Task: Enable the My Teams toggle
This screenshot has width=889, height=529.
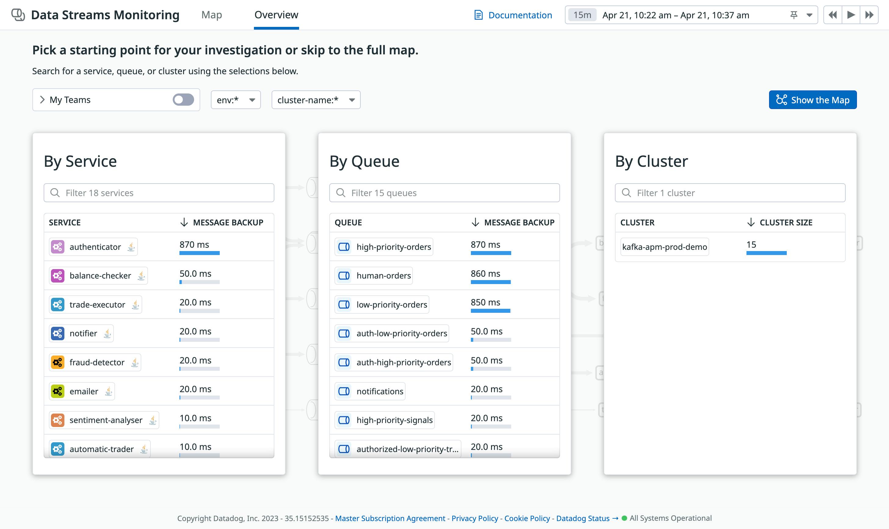Action: coord(183,100)
